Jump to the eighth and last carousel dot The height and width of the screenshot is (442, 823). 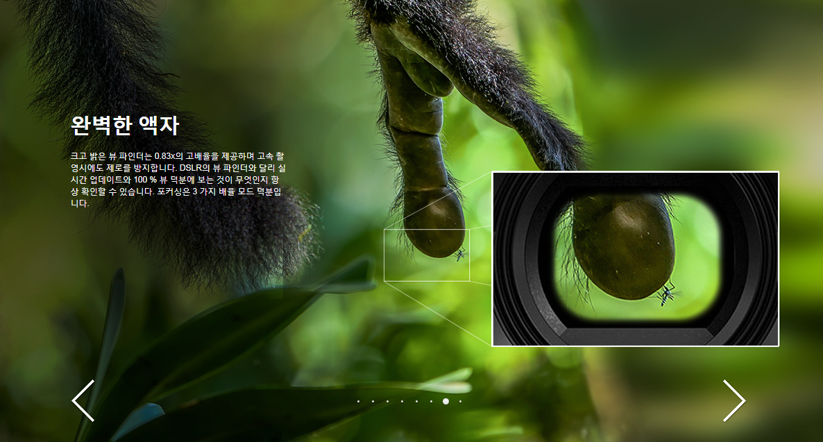pos(460,402)
